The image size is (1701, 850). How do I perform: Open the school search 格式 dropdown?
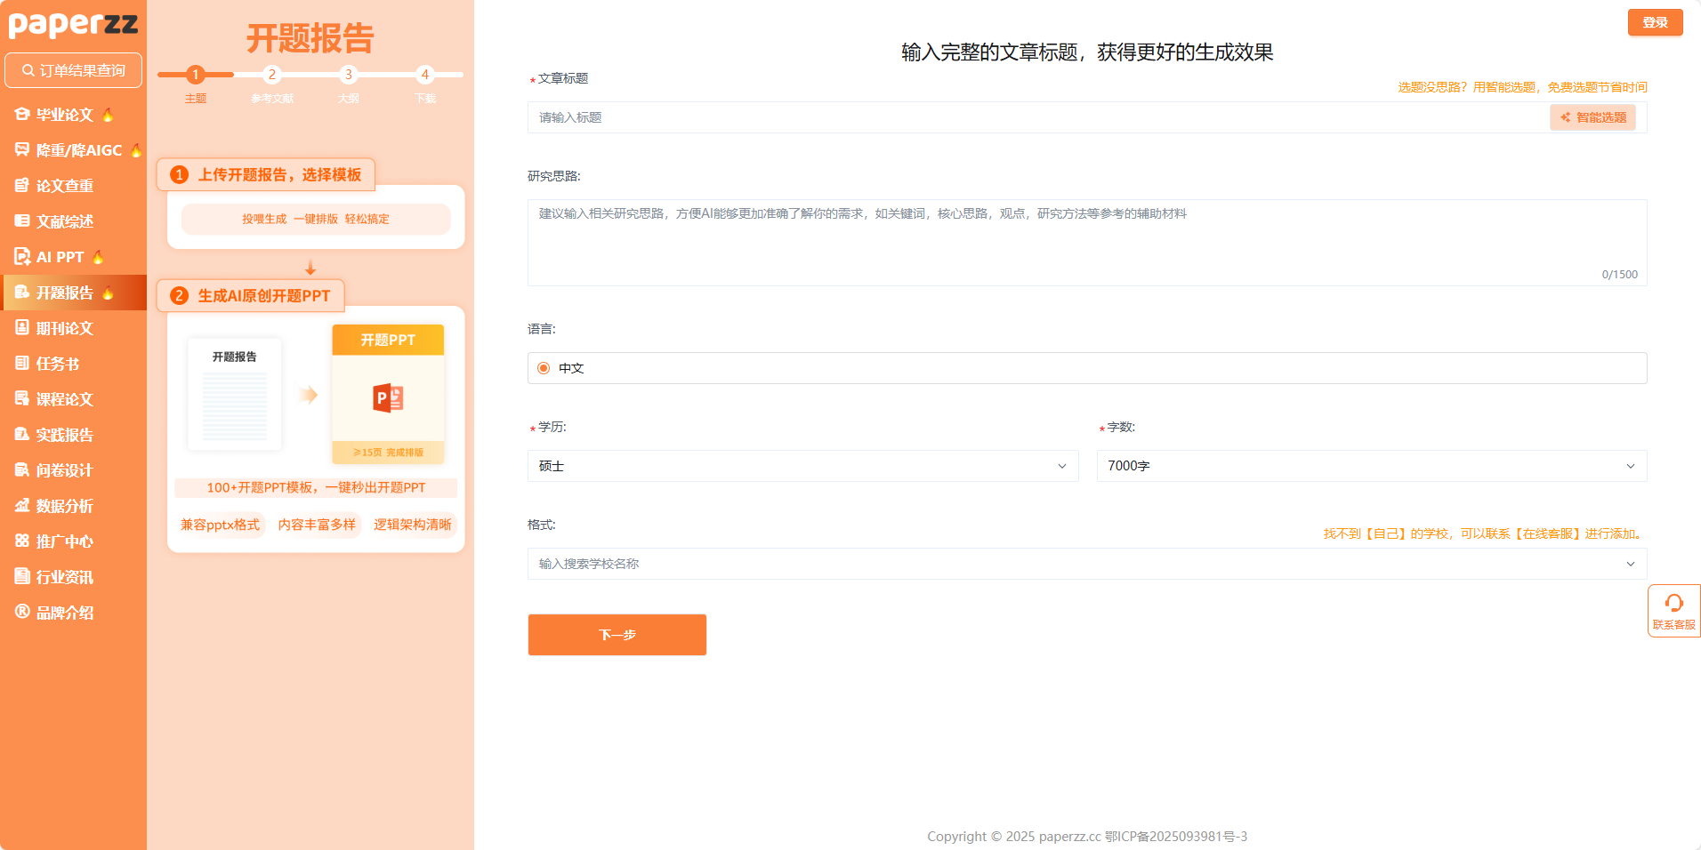pos(1085,563)
